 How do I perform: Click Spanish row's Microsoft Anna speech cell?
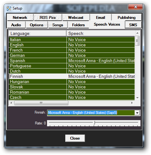click(x=101, y=61)
